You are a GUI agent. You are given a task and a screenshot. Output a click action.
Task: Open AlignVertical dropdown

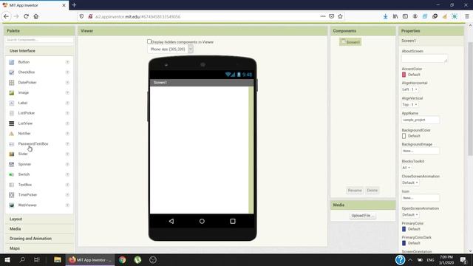click(x=409, y=105)
